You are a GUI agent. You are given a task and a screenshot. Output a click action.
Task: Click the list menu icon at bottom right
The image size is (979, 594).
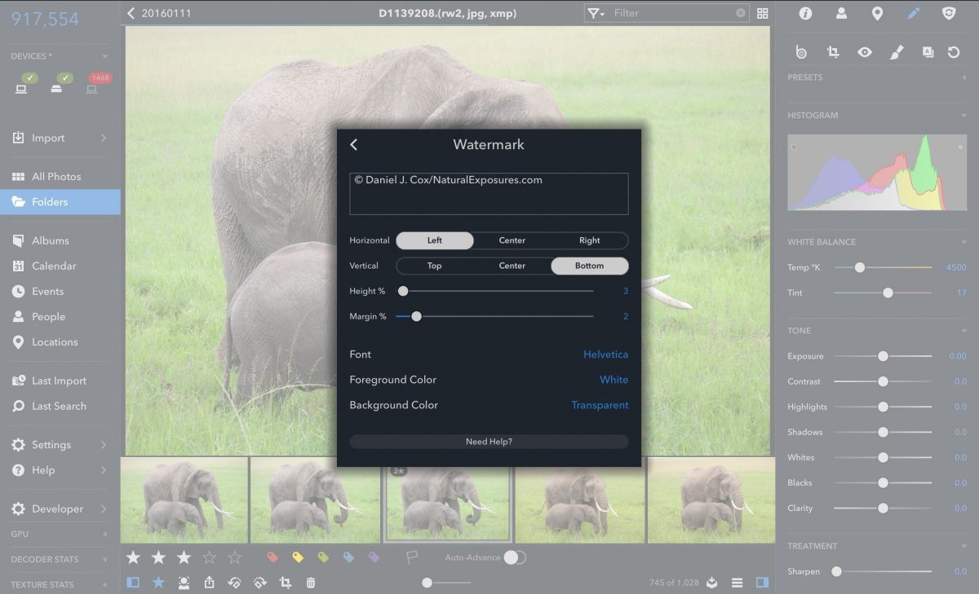click(738, 583)
